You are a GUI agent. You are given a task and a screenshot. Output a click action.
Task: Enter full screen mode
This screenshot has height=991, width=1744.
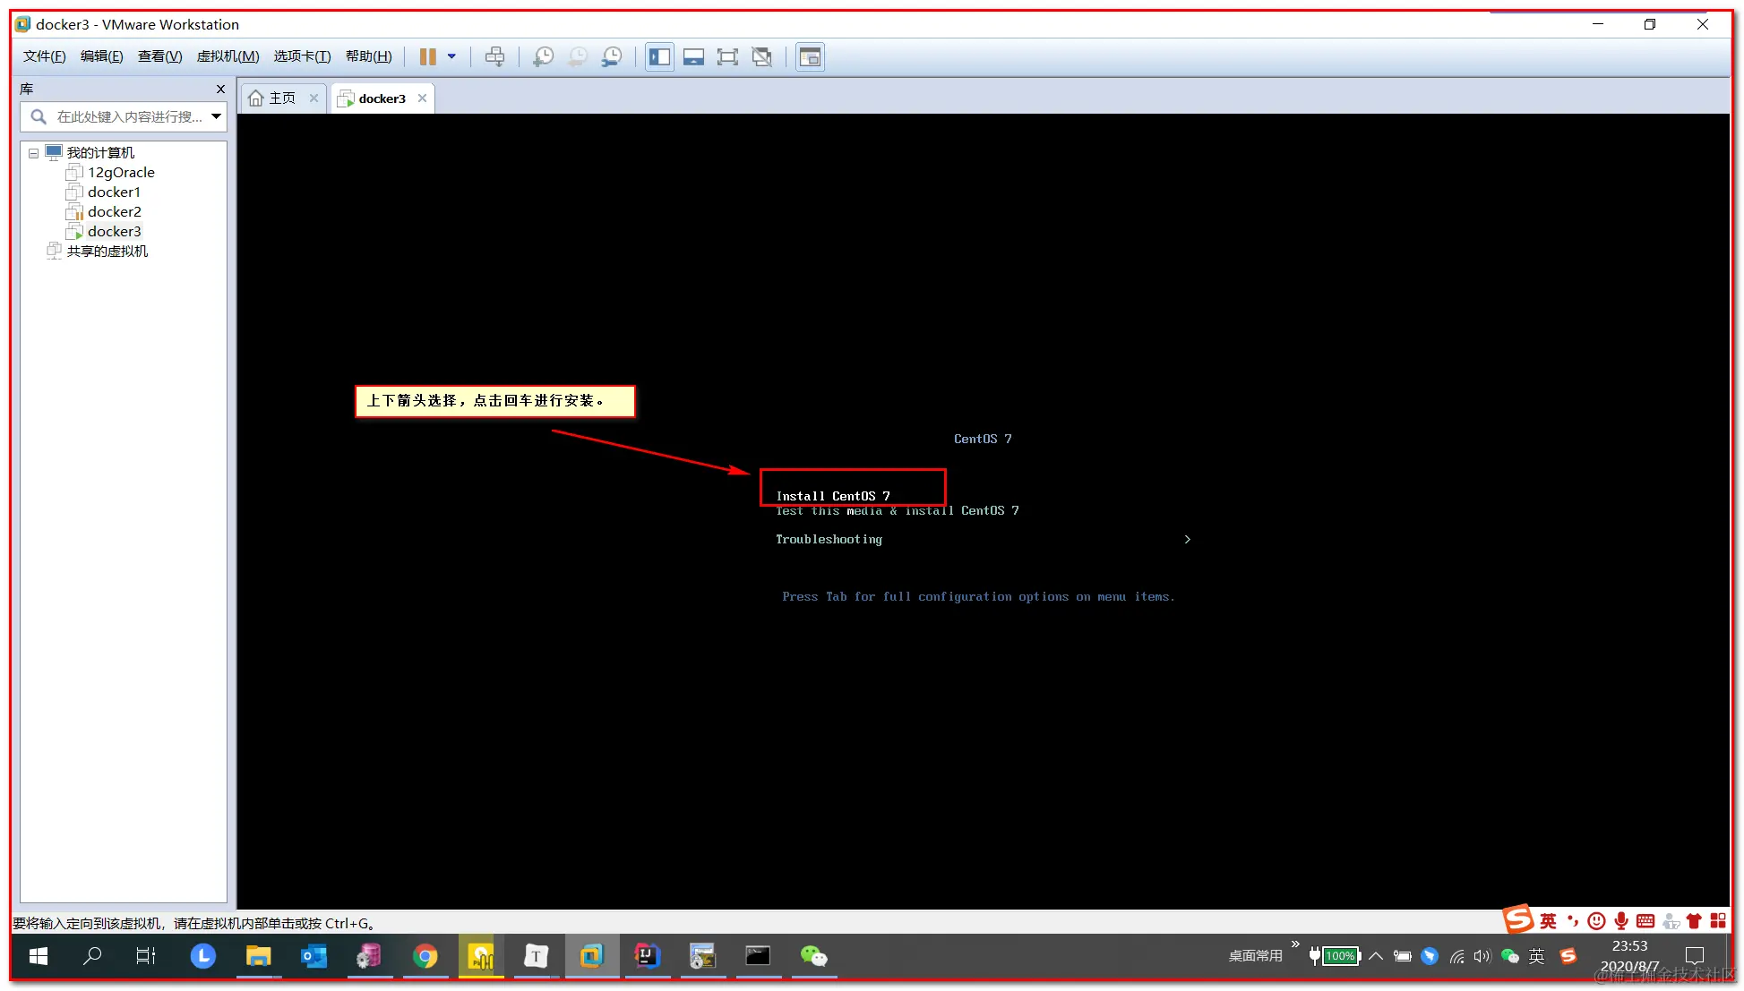point(727,57)
